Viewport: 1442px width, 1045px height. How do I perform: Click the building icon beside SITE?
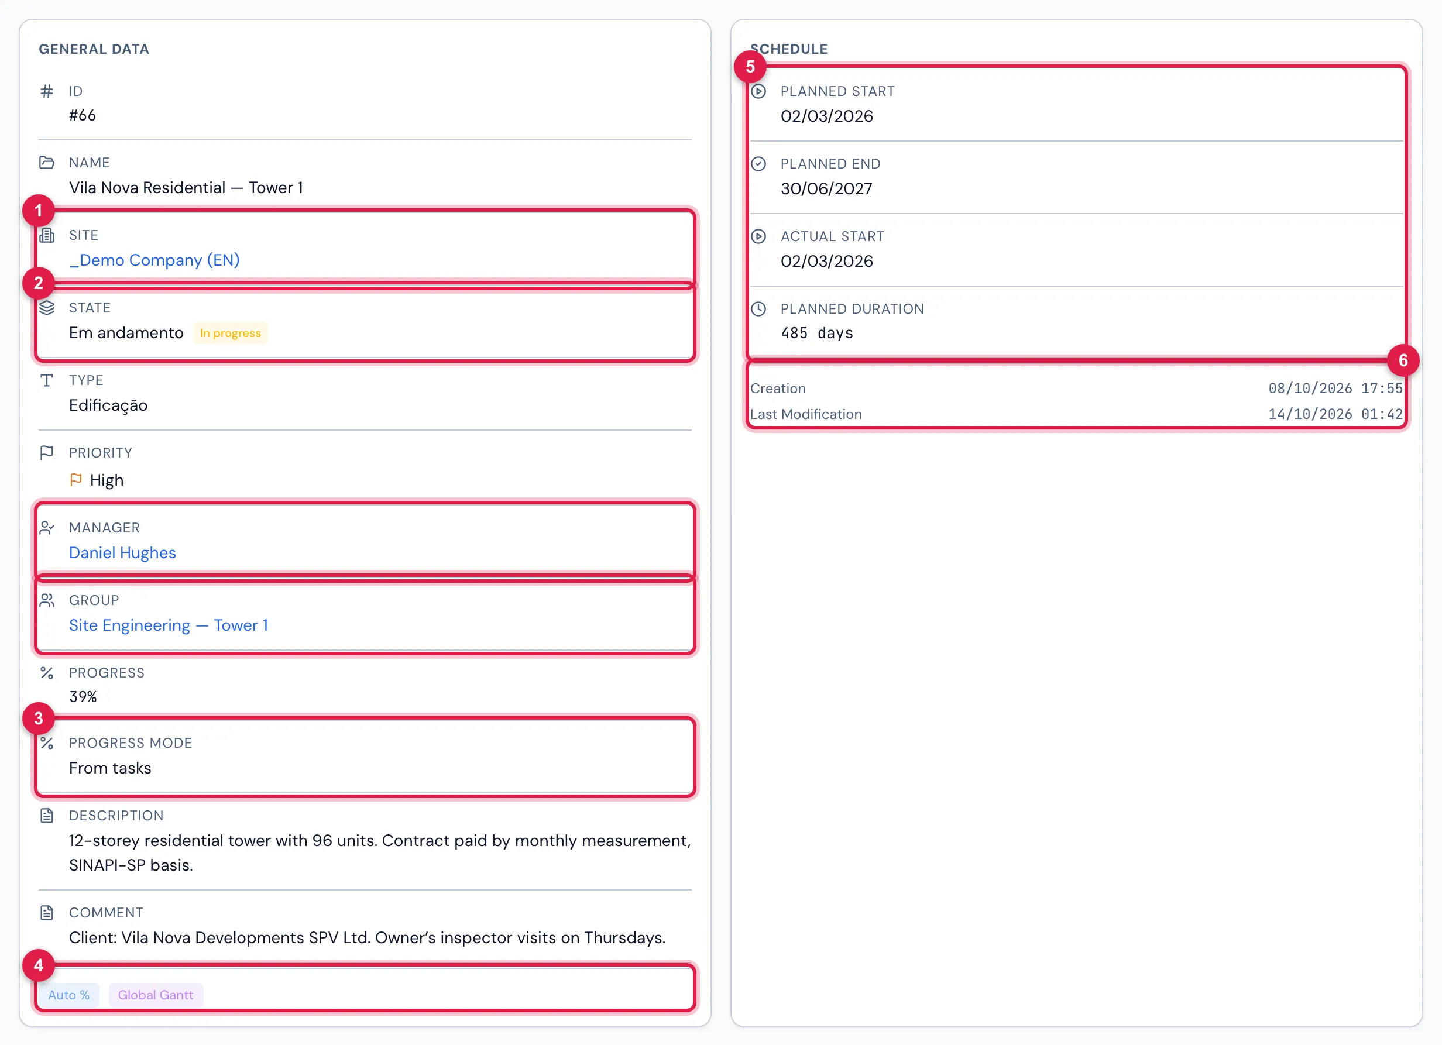point(46,235)
